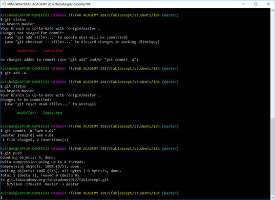Click the window title text
275x200 pixels.
[49, 4]
